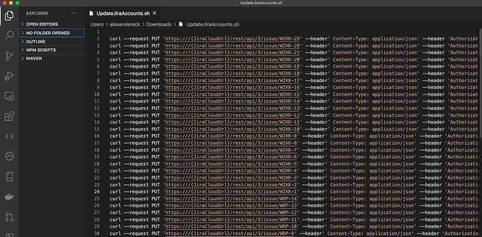
Task: Expand the Open Editors section
Action: tap(52, 24)
